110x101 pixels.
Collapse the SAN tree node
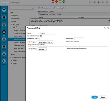9,12
